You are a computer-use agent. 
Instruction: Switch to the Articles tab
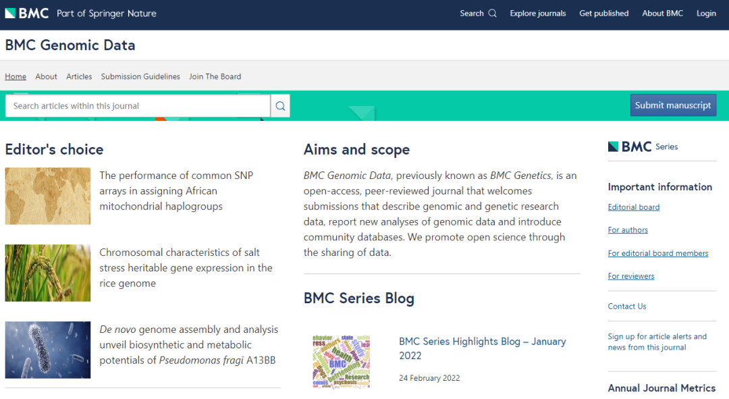pyautogui.click(x=79, y=76)
